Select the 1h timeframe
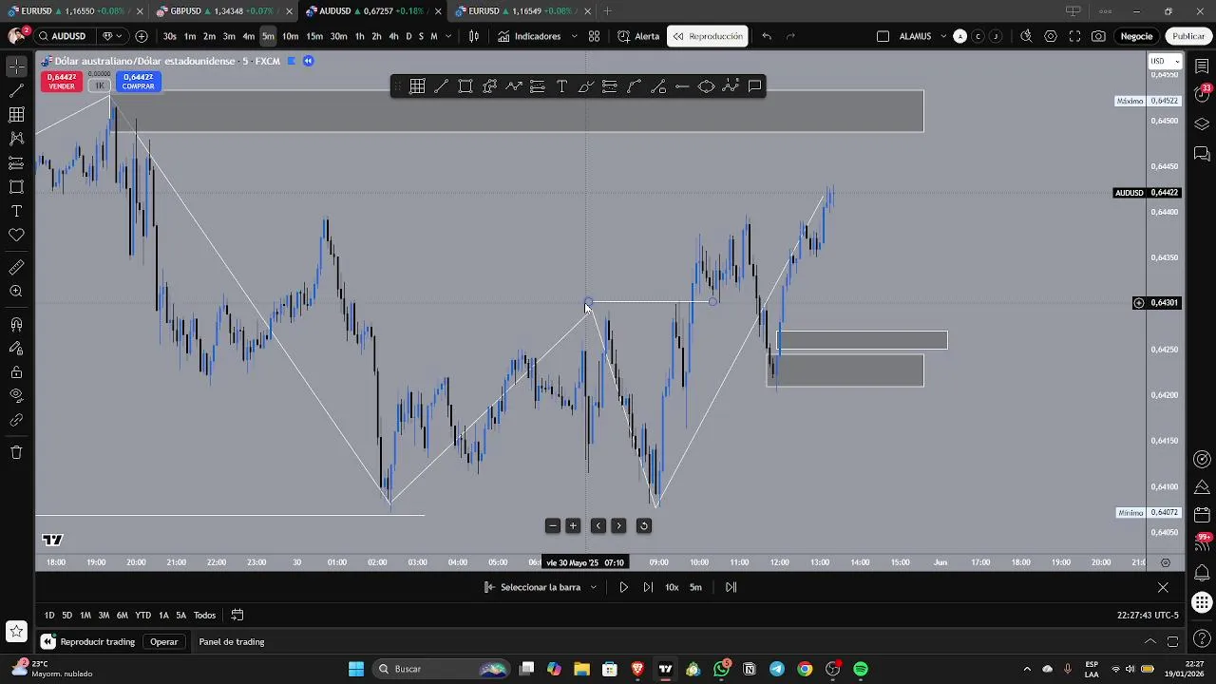Viewport: 1216px width, 684px height. [x=359, y=36]
